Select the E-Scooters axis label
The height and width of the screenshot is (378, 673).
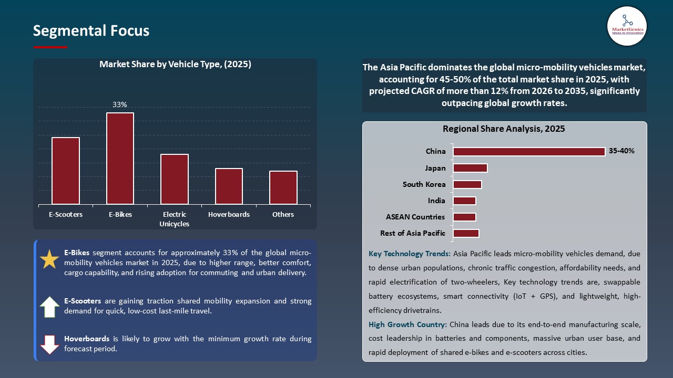click(66, 214)
